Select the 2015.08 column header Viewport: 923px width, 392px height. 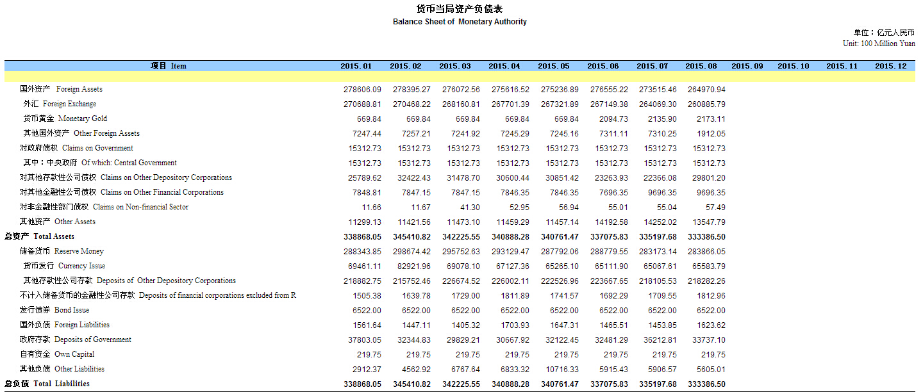tap(701, 66)
